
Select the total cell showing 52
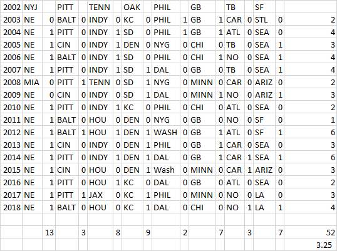(310, 232)
